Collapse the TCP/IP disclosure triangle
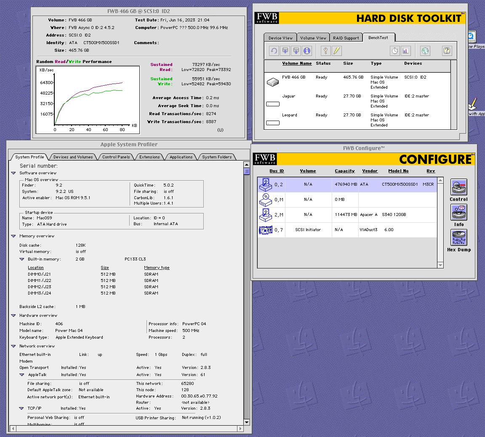The width and height of the screenshot is (485, 437). tap(21, 408)
